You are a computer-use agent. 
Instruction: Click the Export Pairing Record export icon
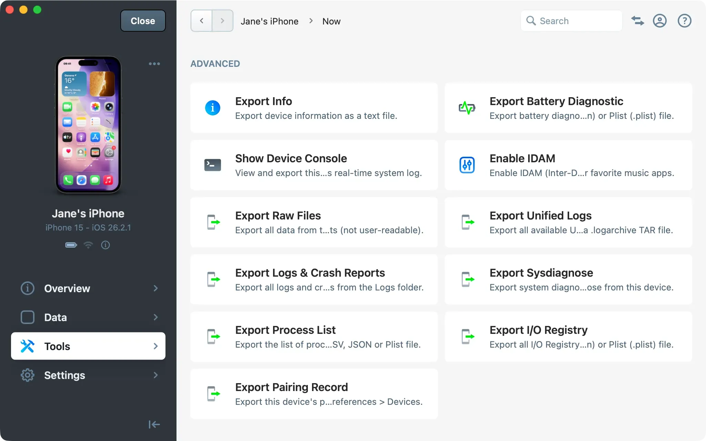213,394
